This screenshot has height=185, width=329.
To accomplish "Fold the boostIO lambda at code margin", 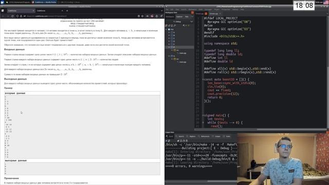I will pos(203,80).
